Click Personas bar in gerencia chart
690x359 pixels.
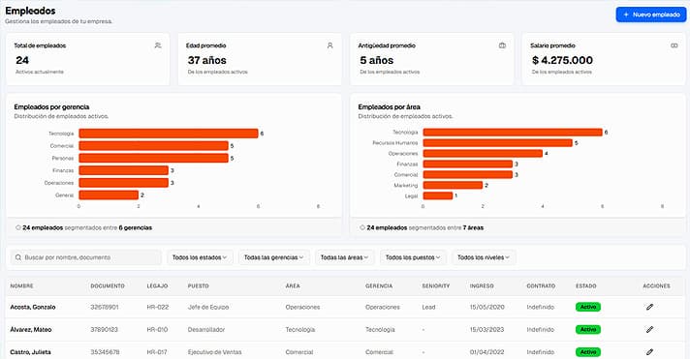tap(153, 158)
